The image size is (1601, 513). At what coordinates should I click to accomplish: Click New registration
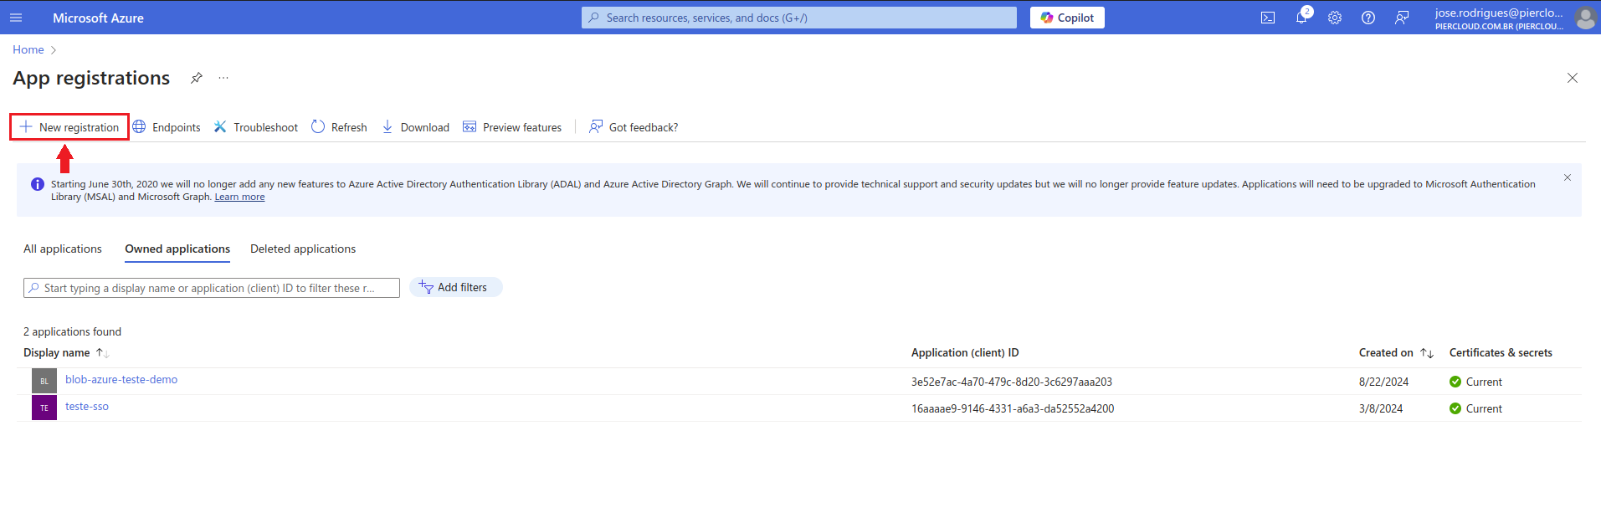pos(70,127)
